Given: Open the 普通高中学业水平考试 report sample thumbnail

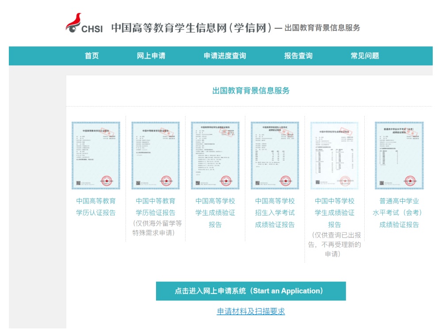Looking at the screenshot, I should 399,155.
